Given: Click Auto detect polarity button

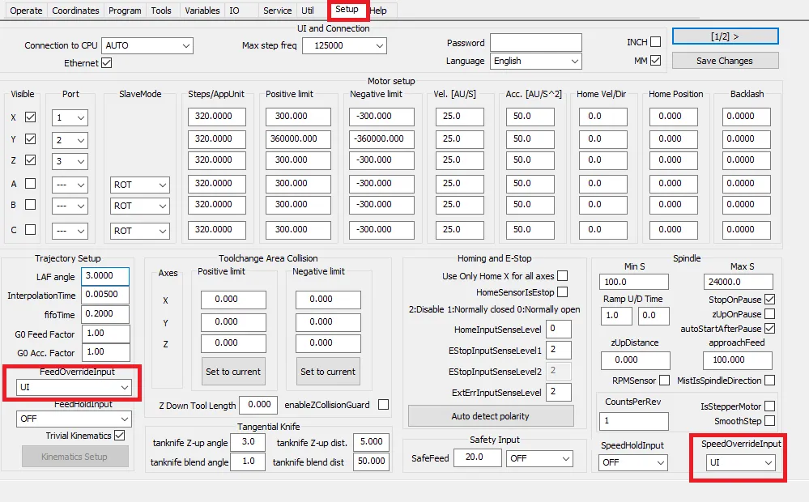Looking at the screenshot, I should tap(491, 416).
